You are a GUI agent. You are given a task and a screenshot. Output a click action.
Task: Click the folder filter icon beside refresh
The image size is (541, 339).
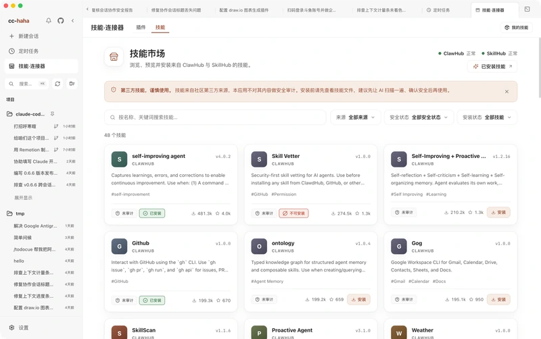point(72,84)
